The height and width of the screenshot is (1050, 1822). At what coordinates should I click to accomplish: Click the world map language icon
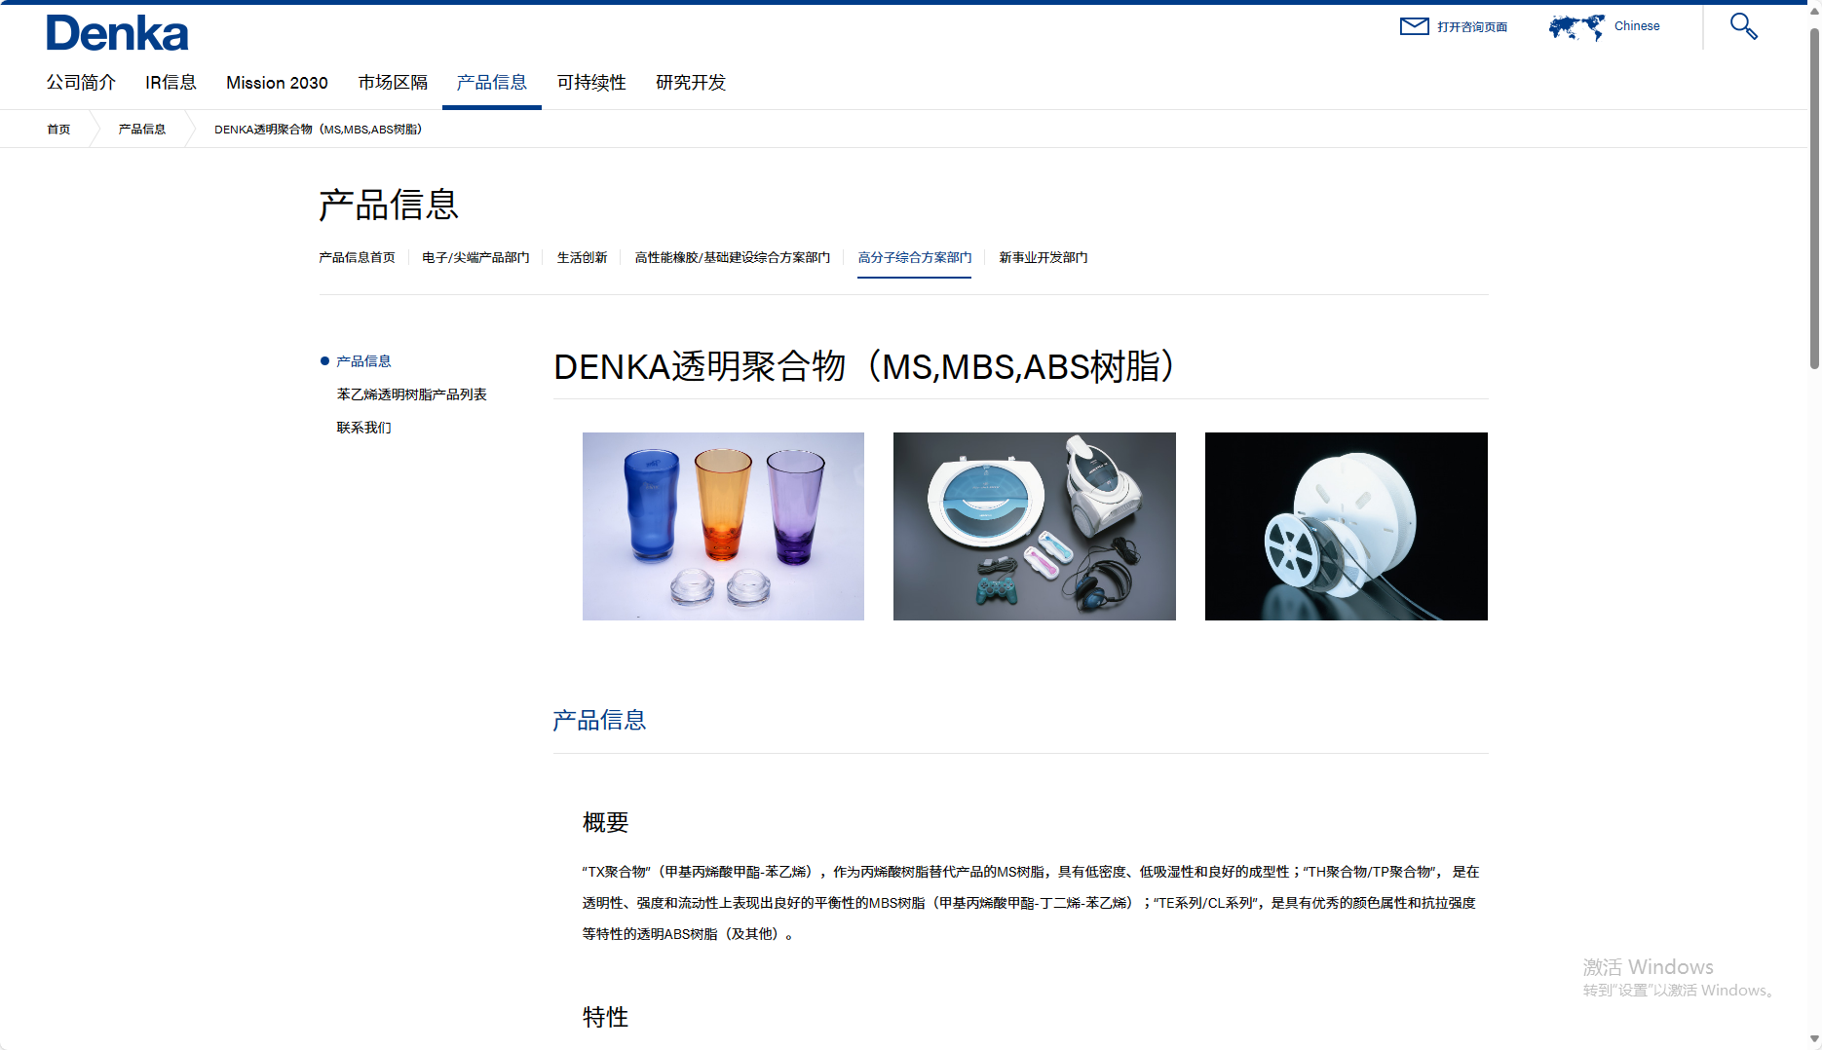coord(1576,27)
